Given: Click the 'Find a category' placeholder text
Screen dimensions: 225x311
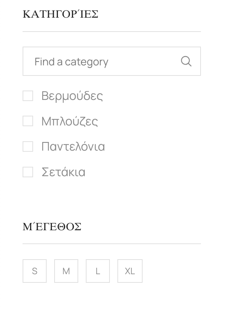Looking at the screenshot, I should coord(71,62).
